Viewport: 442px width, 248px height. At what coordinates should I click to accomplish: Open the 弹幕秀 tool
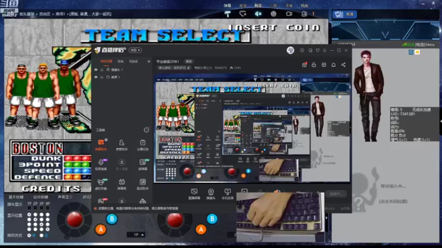(x=122, y=184)
